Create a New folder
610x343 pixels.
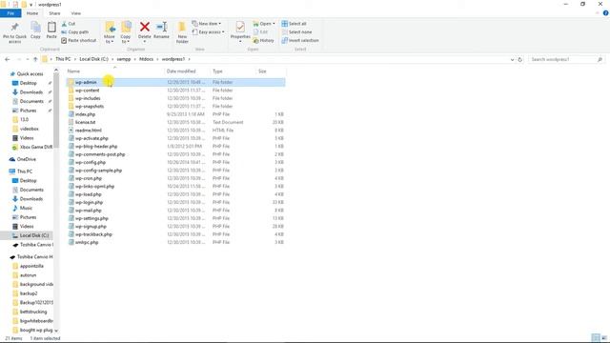coord(182,32)
